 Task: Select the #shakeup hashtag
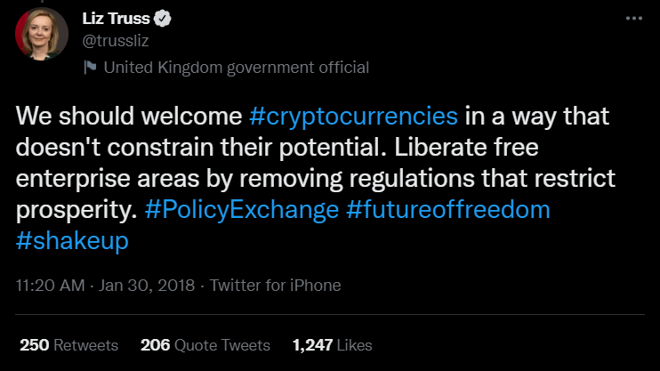[x=72, y=241]
